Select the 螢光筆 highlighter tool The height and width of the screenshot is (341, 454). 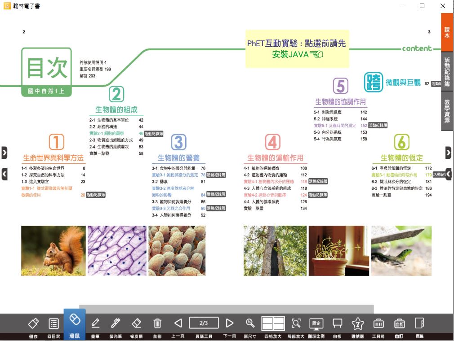tap(116, 328)
